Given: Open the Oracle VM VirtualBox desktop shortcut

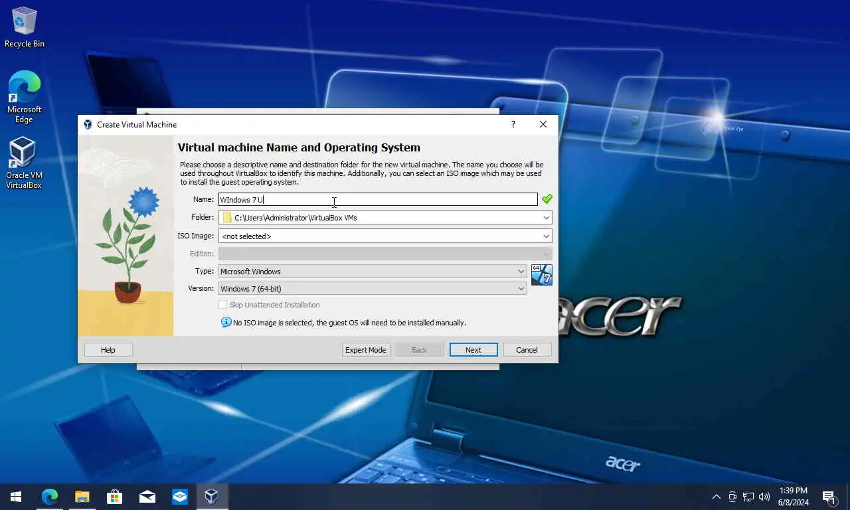Looking at the screenshot, I should point(24,163).
